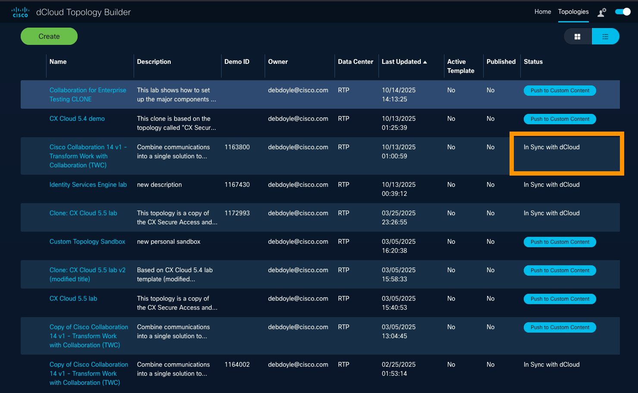Image resolution: width=638 pixels, height=393 pixels.
Task: Switch to list view icon
Action: (x=605, y=37)
